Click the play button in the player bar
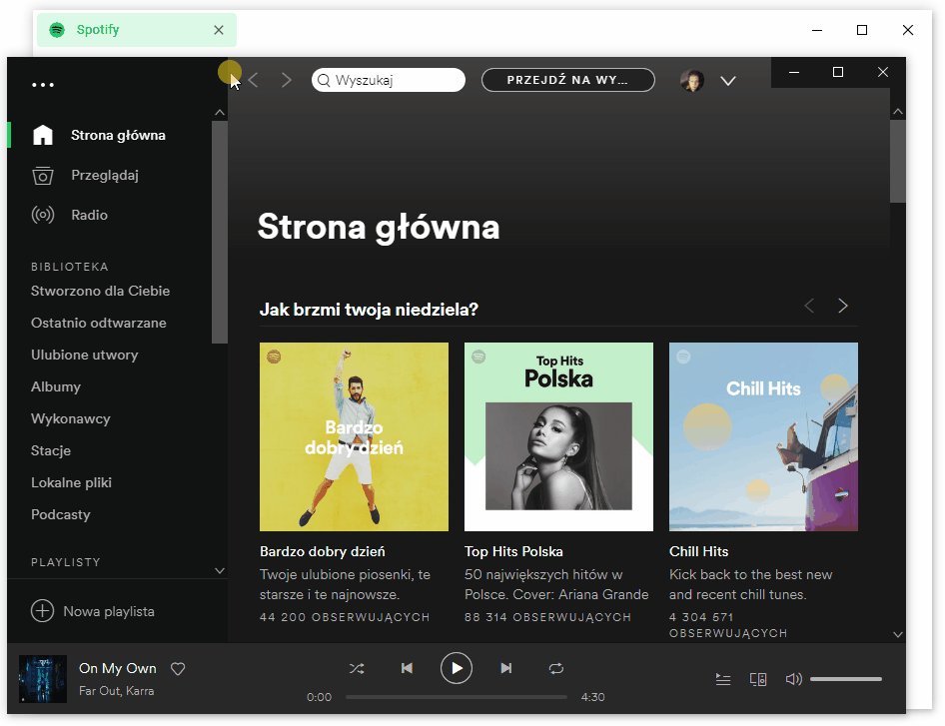This screenshot has height=726, width=945. click(457, 668)
